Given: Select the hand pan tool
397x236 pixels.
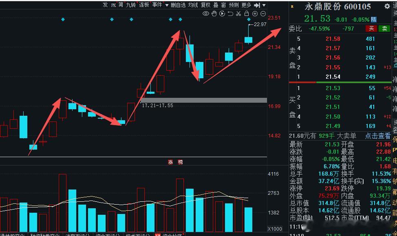Looking at the screenshot, I should click(x=214, y=14).
